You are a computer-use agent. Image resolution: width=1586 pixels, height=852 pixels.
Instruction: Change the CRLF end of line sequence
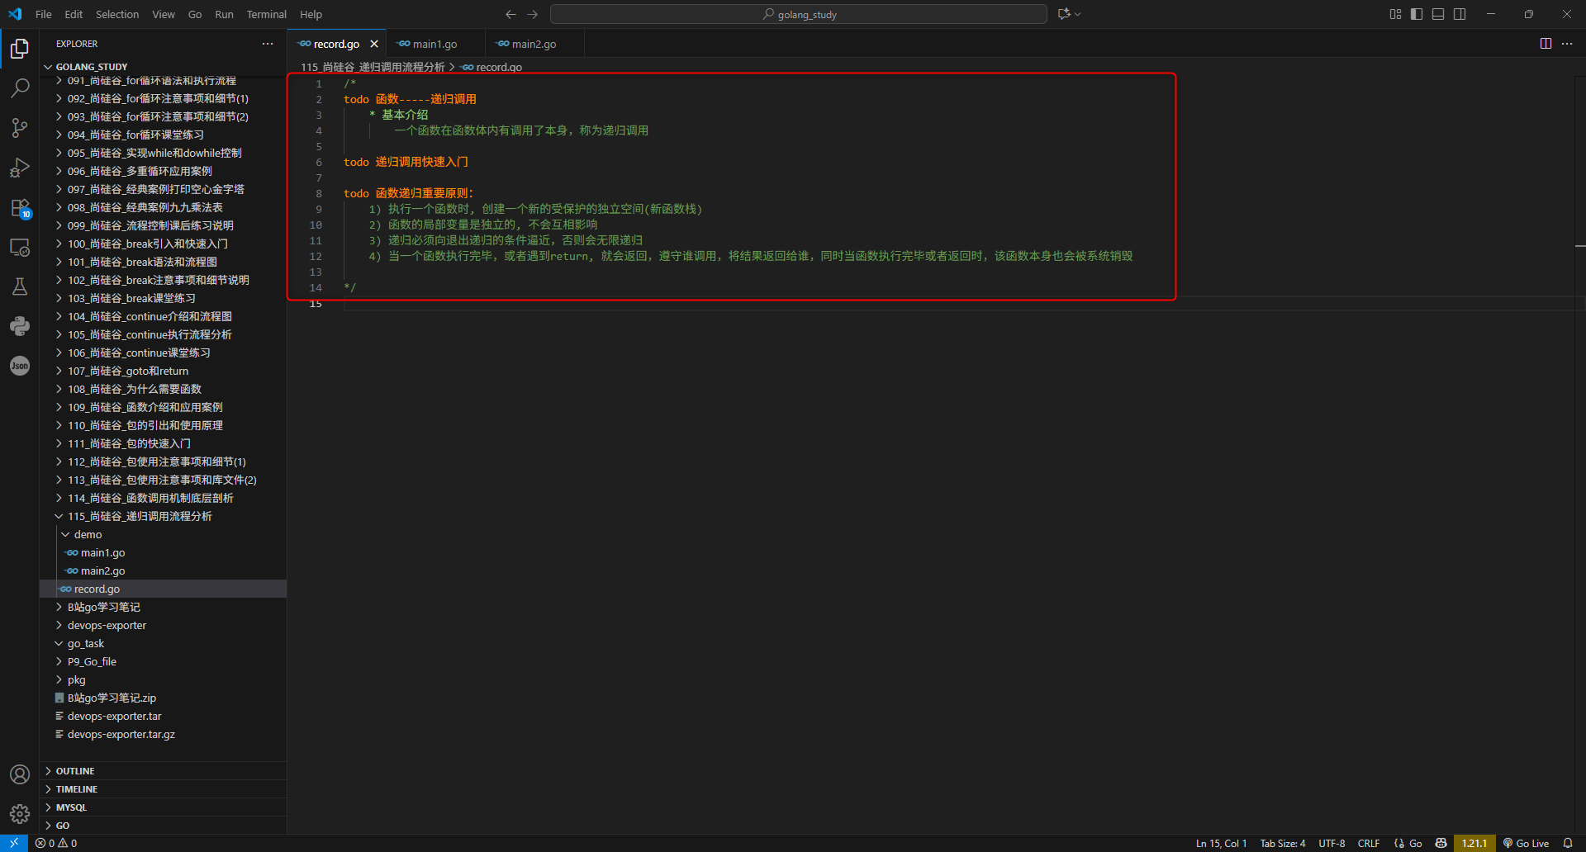click(1369, 843)
